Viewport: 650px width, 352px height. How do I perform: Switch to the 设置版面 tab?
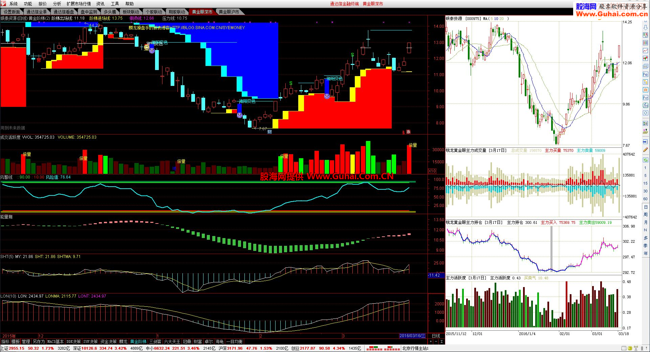[12, 12]
